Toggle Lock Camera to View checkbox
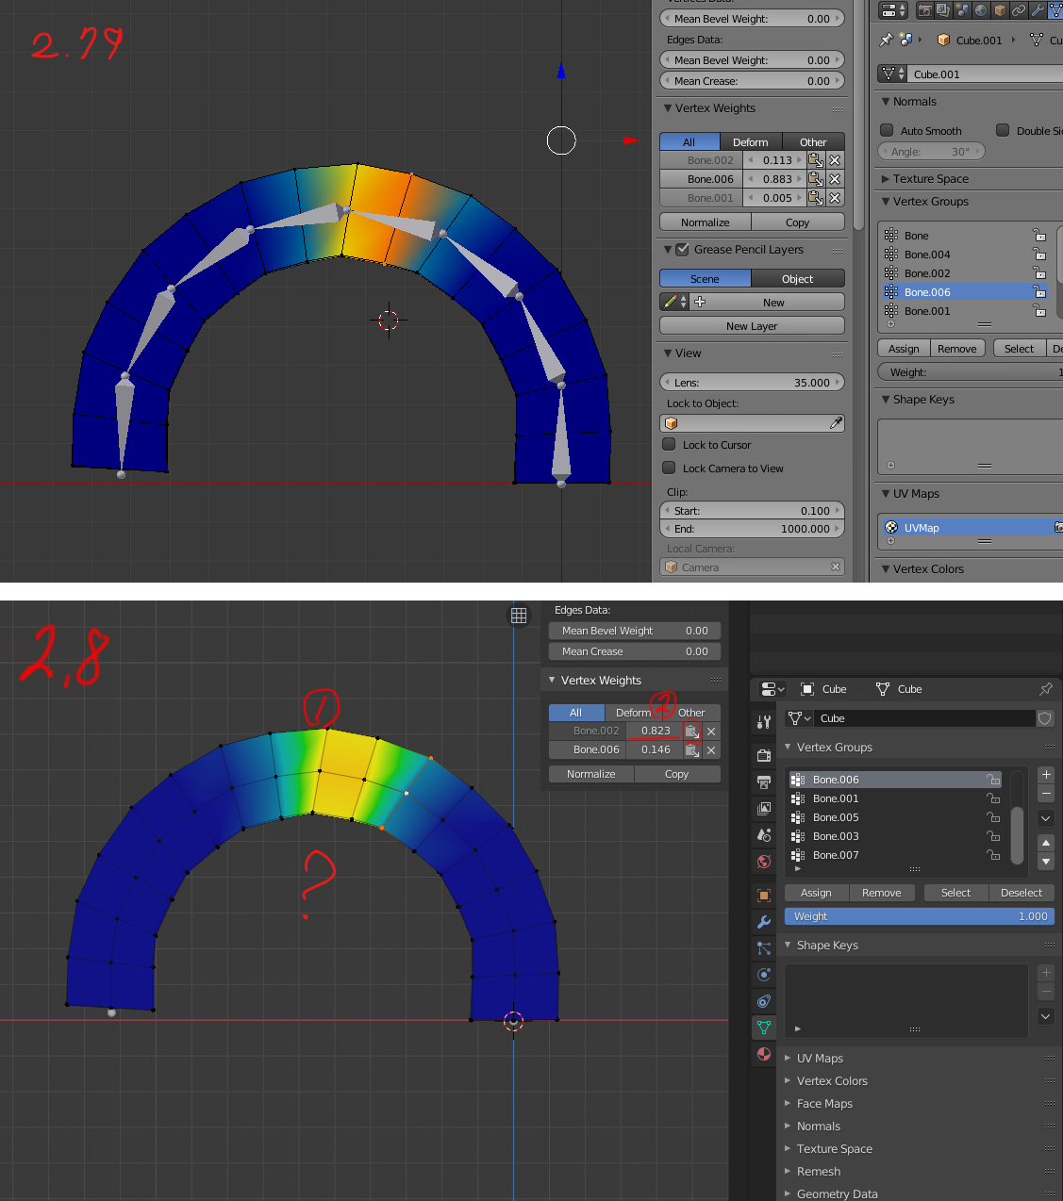 click(x=669, y=468)
